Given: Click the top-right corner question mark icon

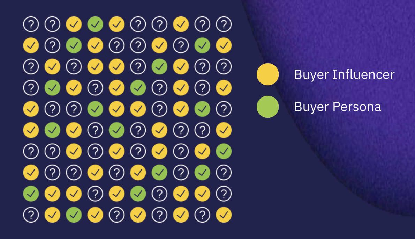Looking at the screenshot, I should [224, 24].
